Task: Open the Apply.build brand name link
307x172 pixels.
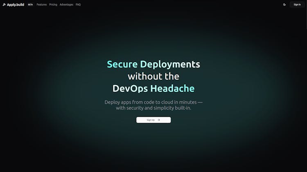Action: pos(16,4)
